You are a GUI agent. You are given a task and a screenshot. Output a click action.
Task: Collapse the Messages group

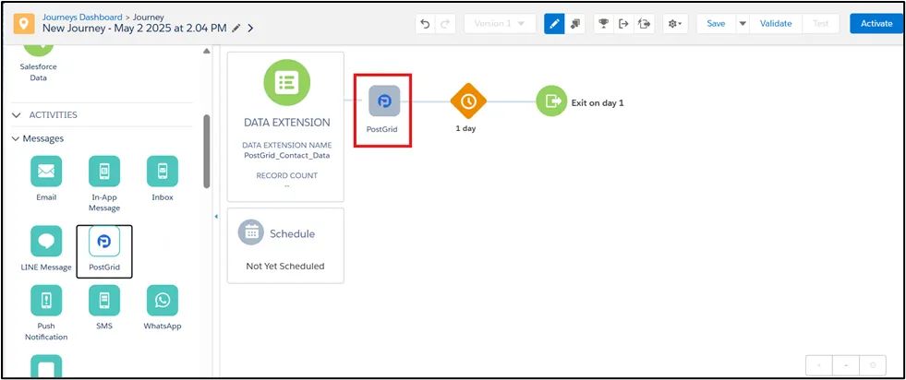(16, 139)
